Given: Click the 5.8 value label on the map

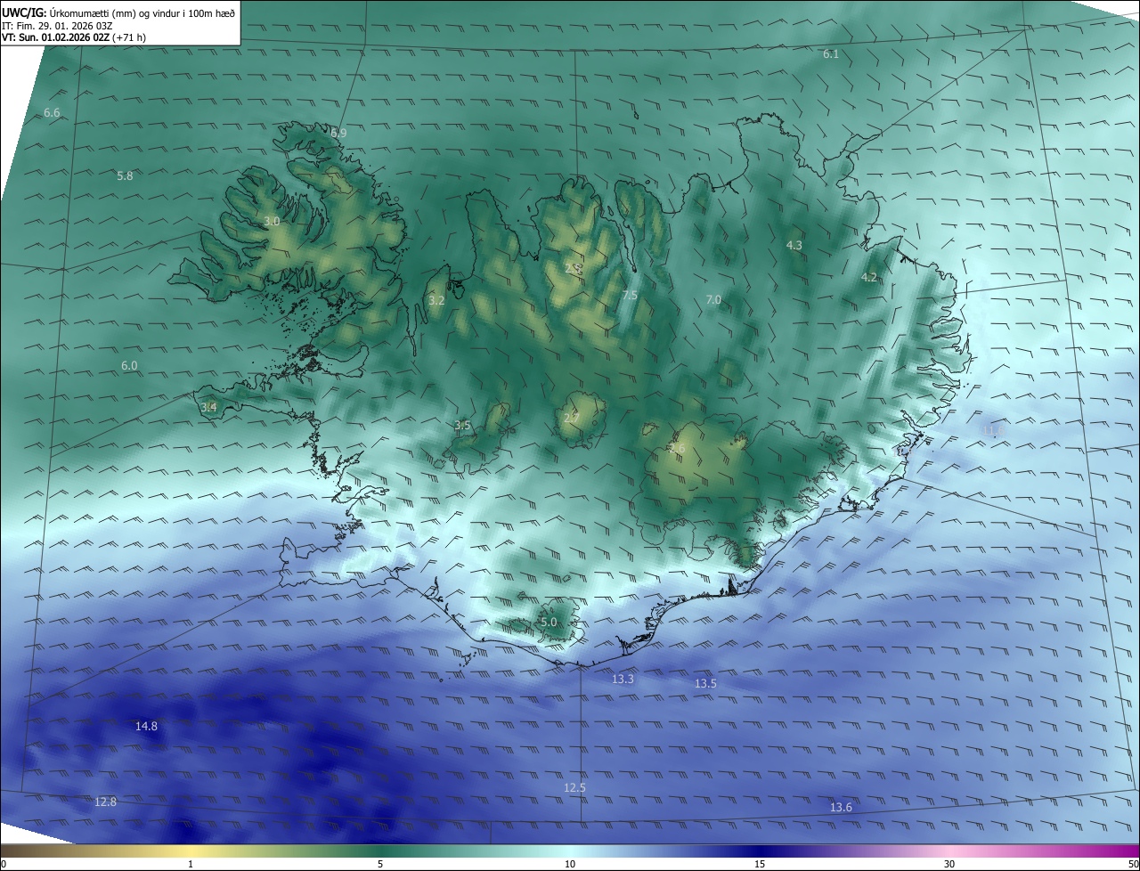Looking at the screenshot, I should 125,176.
